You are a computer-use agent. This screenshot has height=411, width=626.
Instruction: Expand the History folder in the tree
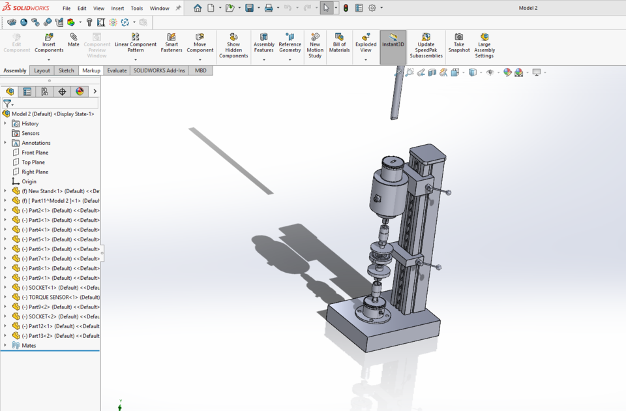pyautogui.click(x=5, y=123)
